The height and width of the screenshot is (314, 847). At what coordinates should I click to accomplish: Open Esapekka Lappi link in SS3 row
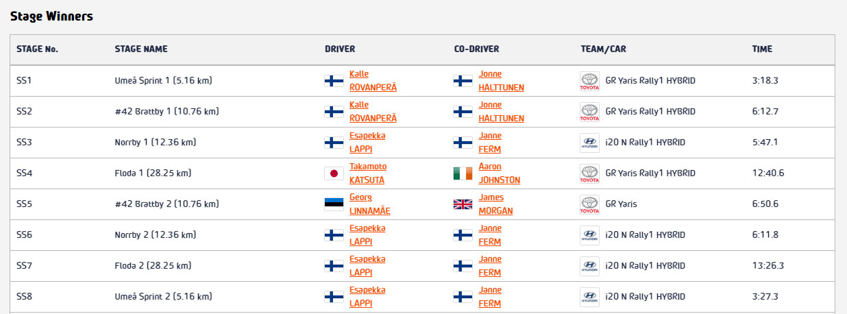[367, 143]
